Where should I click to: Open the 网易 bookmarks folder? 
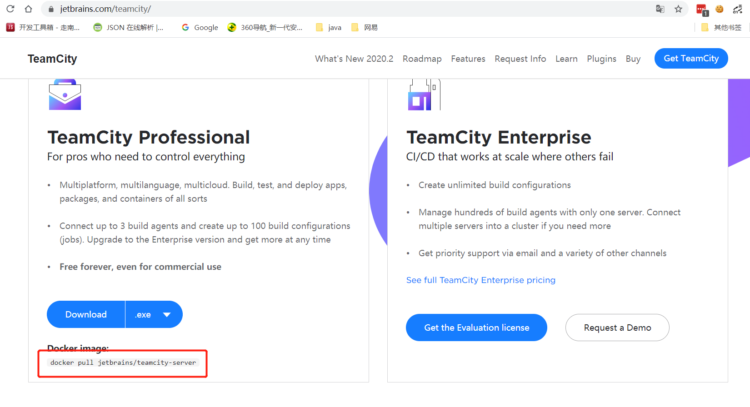click(x=365, y=27)
